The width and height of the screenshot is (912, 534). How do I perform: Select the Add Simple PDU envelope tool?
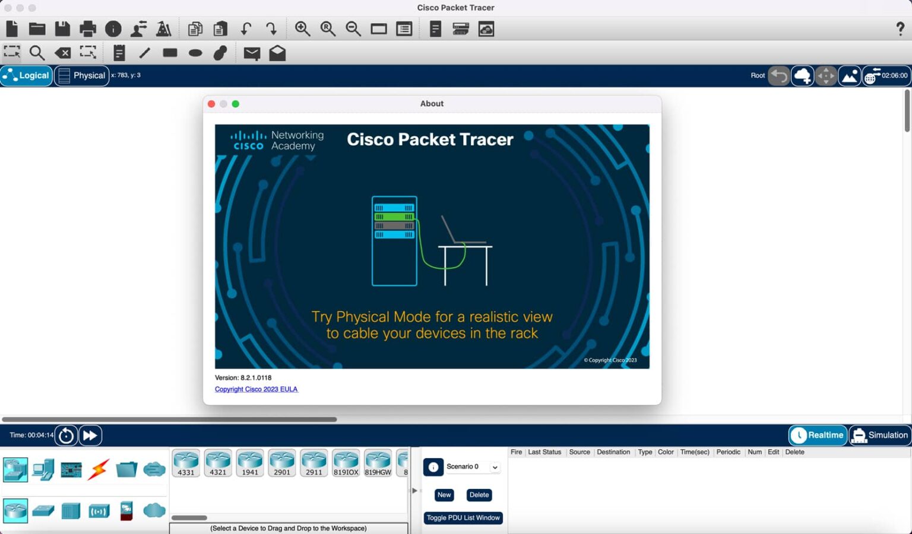point(251,53)
